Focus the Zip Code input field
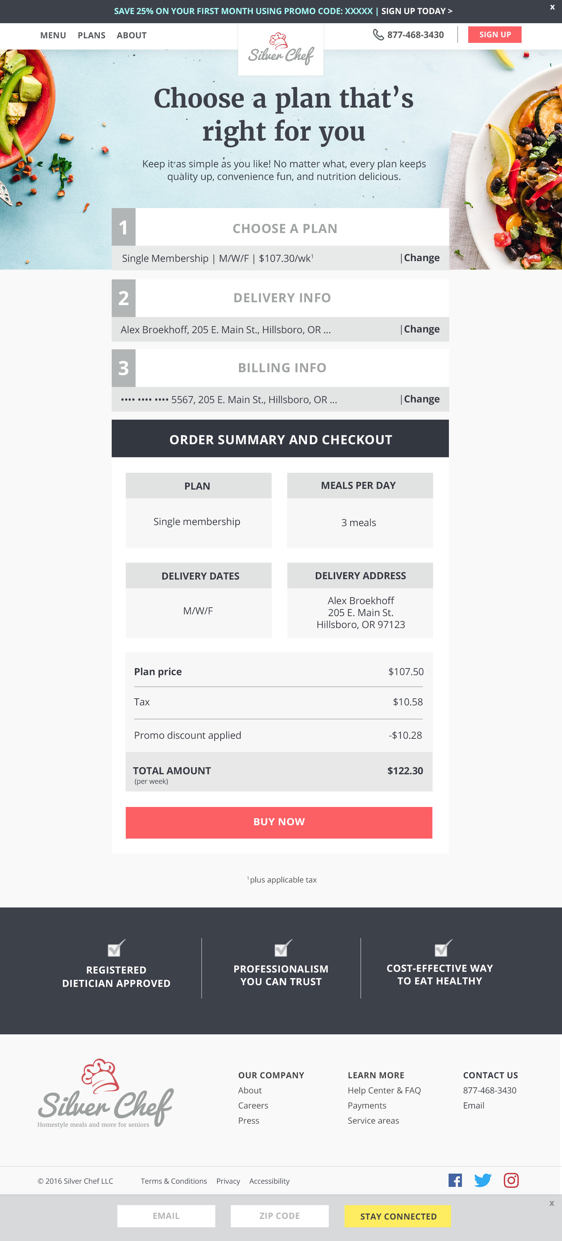 point(279,1216)
